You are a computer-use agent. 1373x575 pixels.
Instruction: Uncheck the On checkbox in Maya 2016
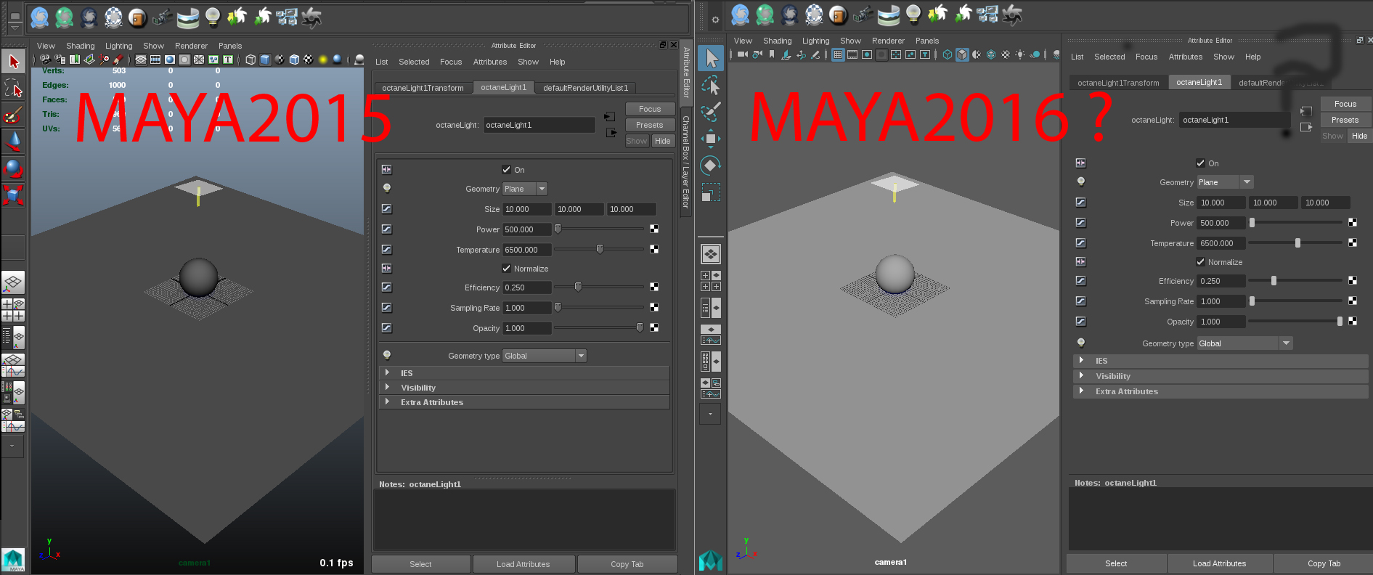coord(1201,163)
